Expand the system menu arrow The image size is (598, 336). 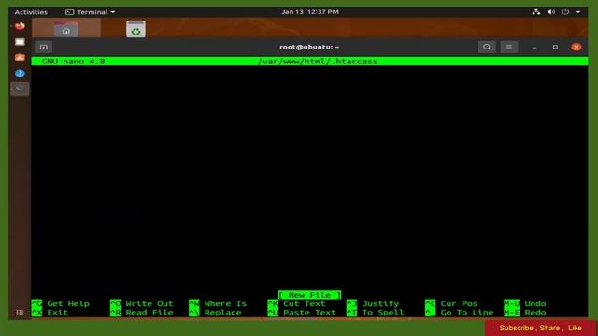577,12
